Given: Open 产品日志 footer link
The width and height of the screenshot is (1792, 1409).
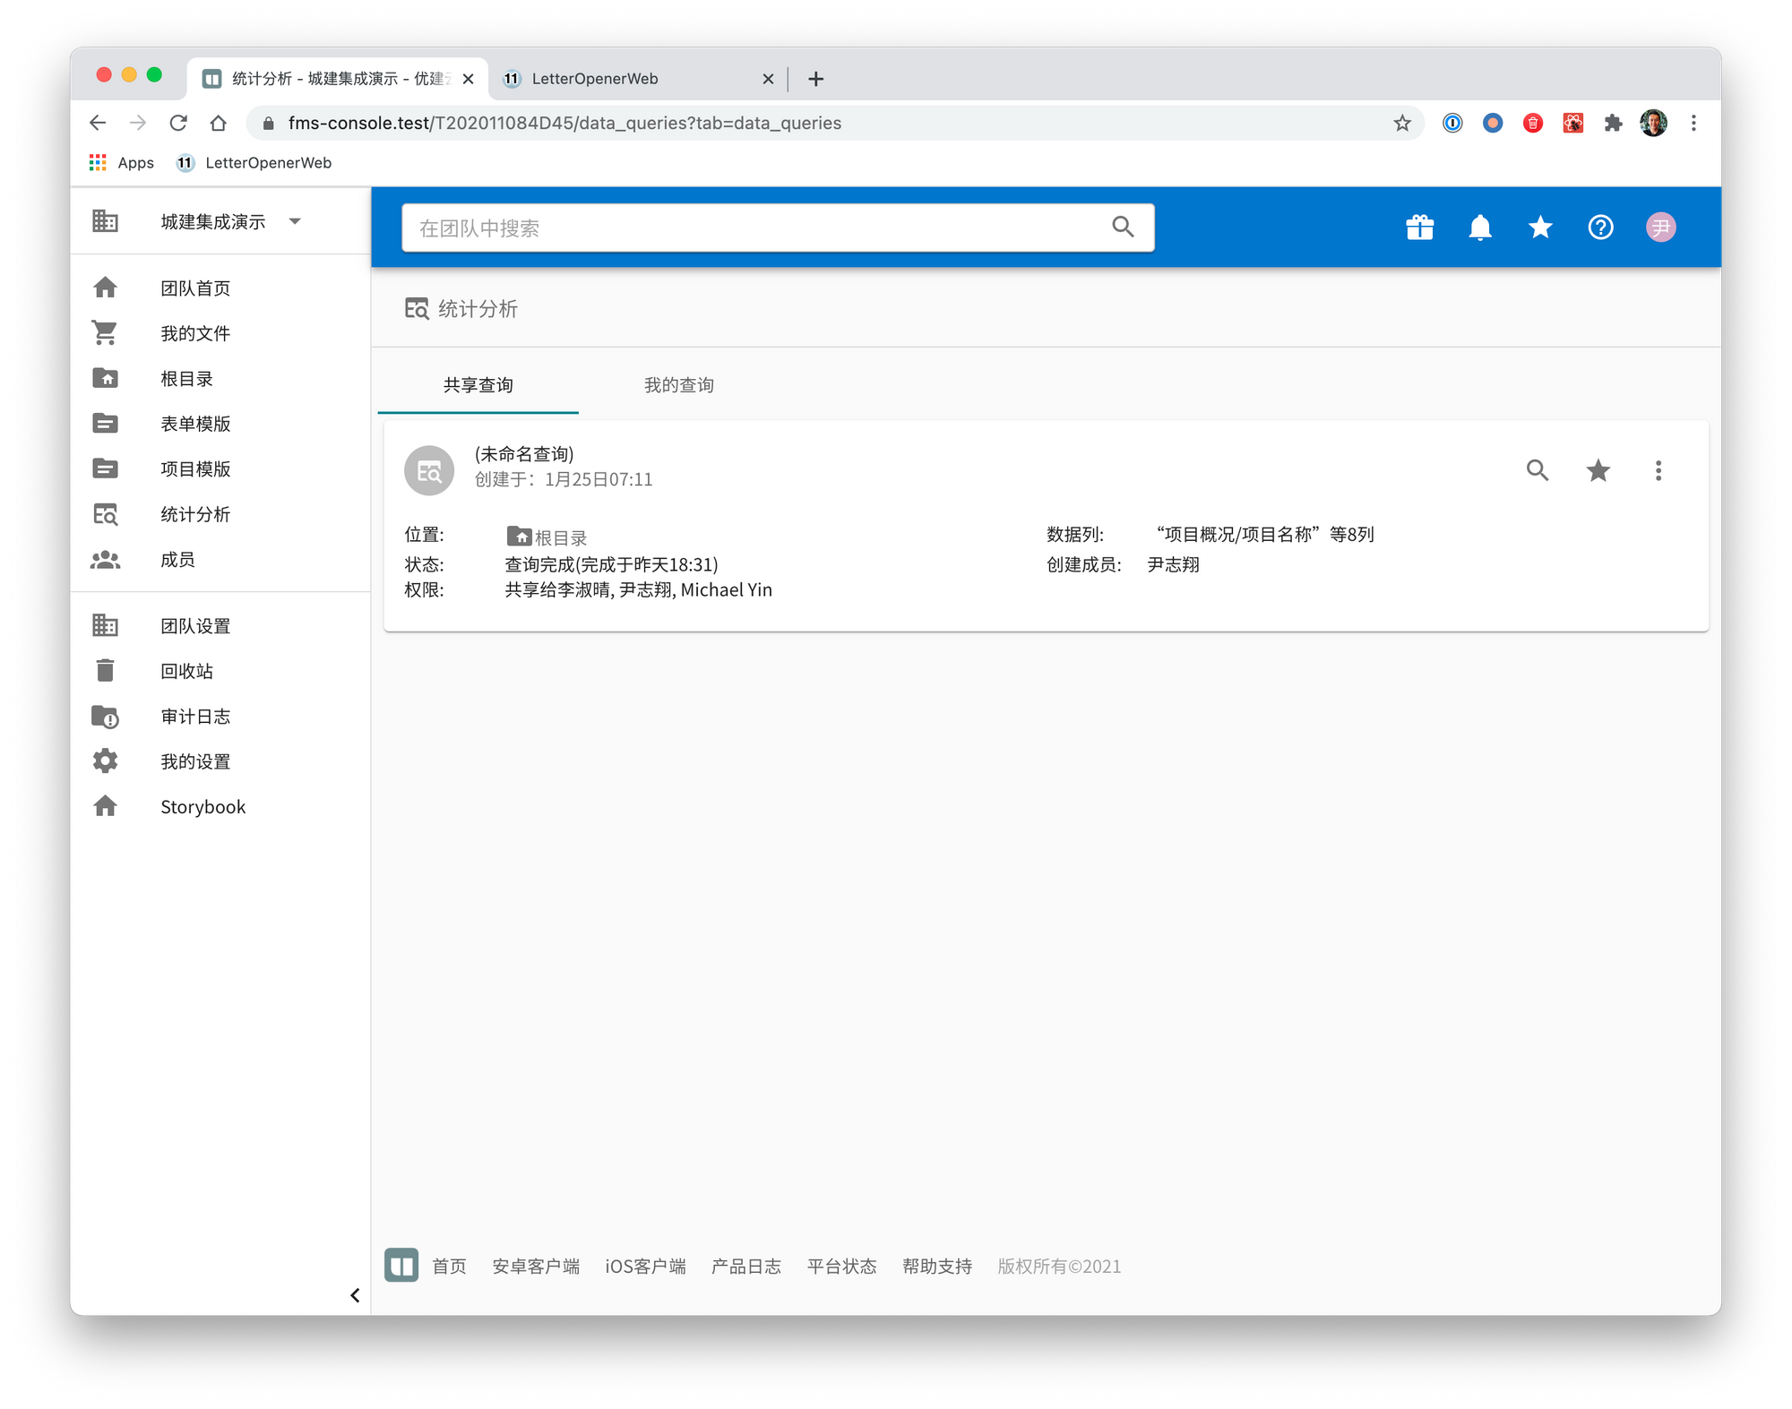Looking at the screenshot, I should click(745, 1267).
